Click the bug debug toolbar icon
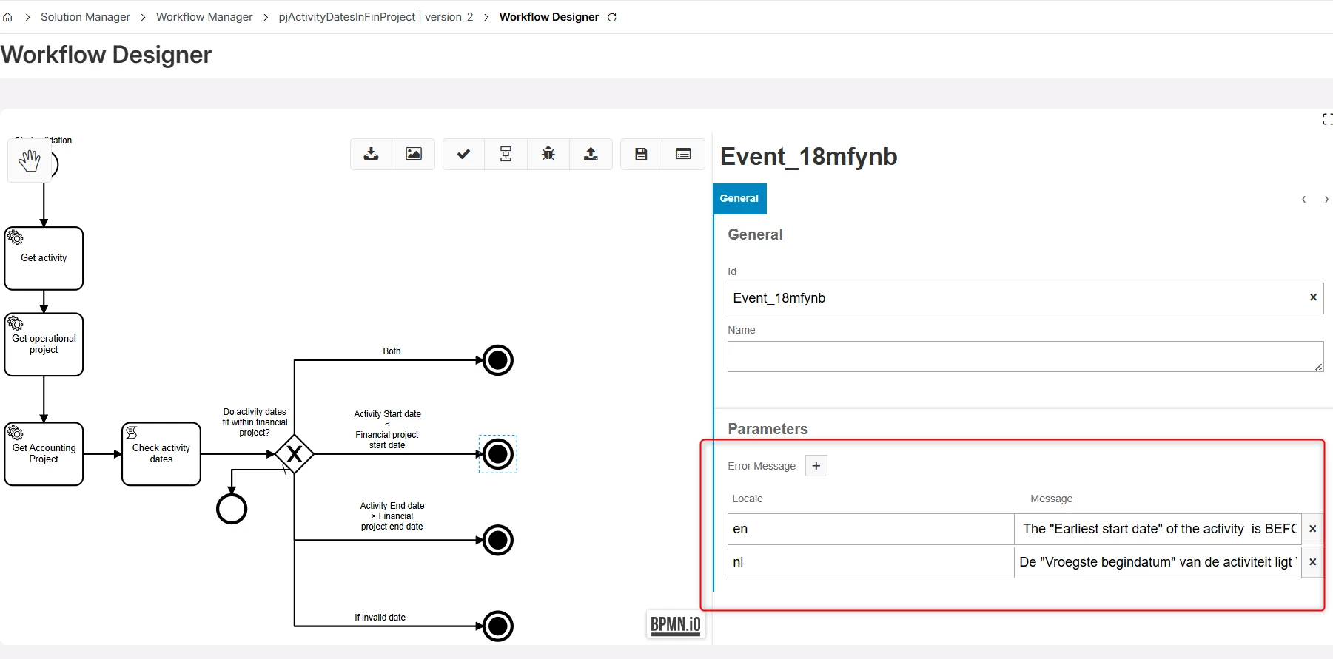1333x659 pixels. click(548, 154)
